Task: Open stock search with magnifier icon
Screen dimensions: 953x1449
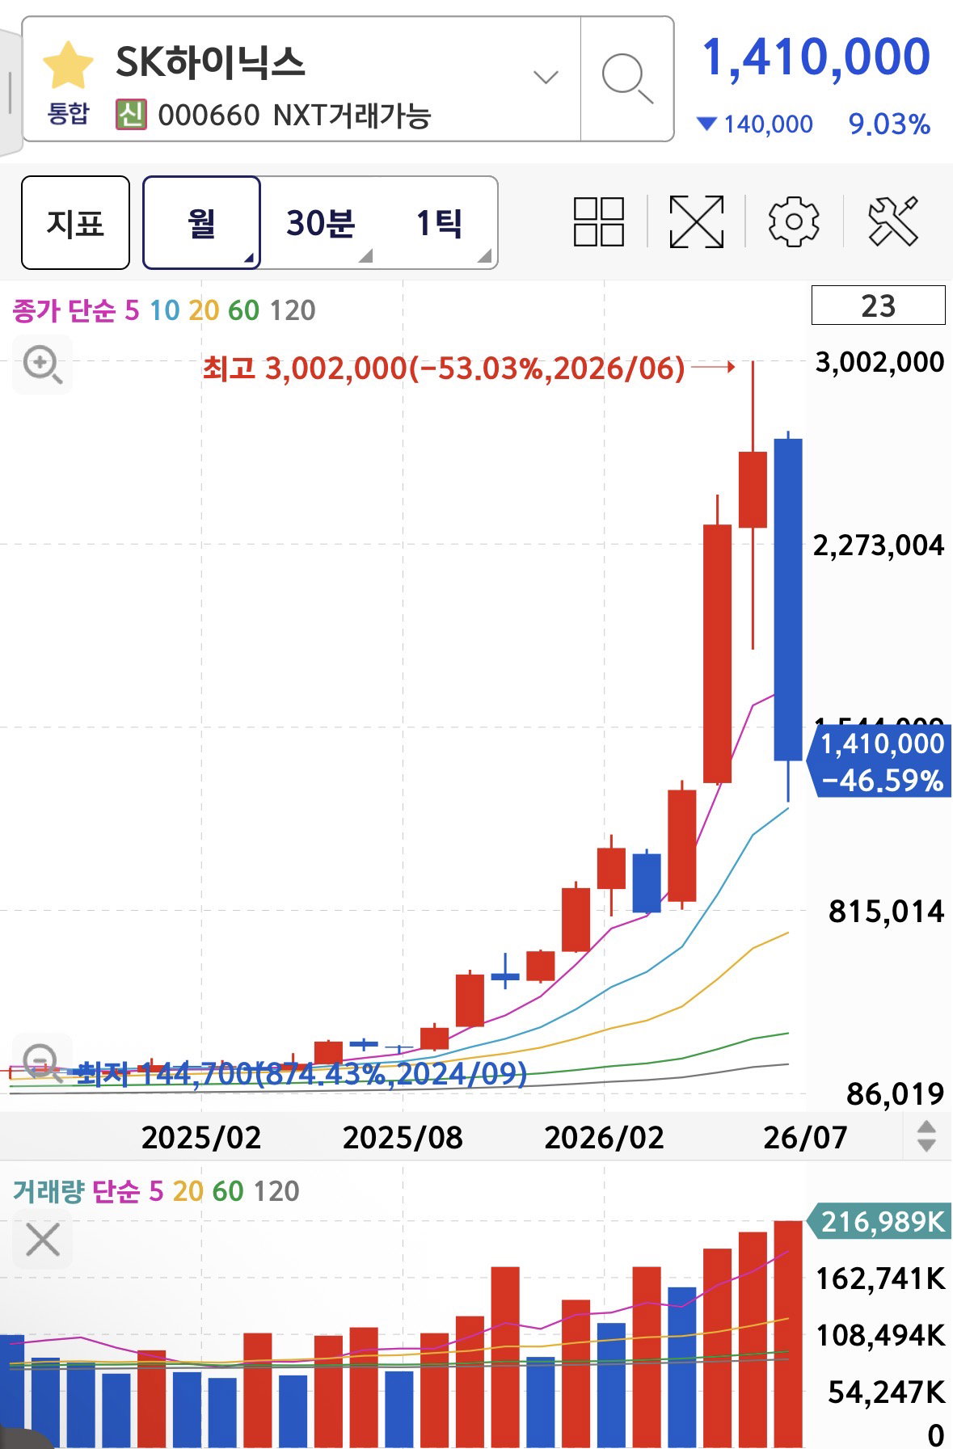Action: 627,78
